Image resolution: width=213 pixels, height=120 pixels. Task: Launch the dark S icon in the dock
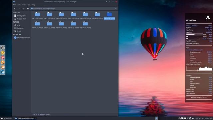coord(3,48)
